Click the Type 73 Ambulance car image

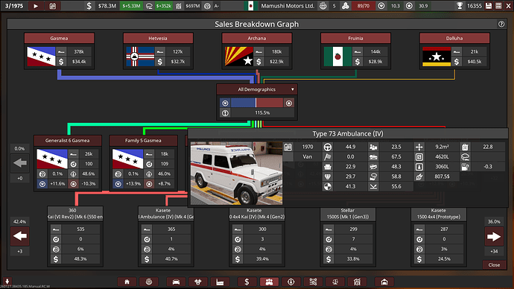(x=236, y=173)
